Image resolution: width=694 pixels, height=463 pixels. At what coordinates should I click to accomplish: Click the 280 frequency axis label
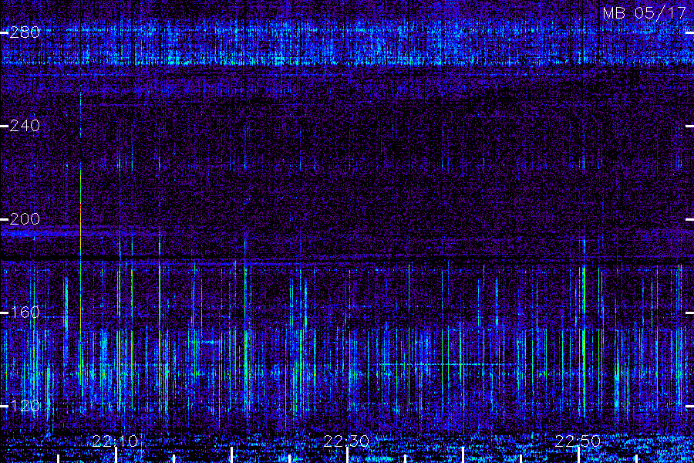[25, 32]
